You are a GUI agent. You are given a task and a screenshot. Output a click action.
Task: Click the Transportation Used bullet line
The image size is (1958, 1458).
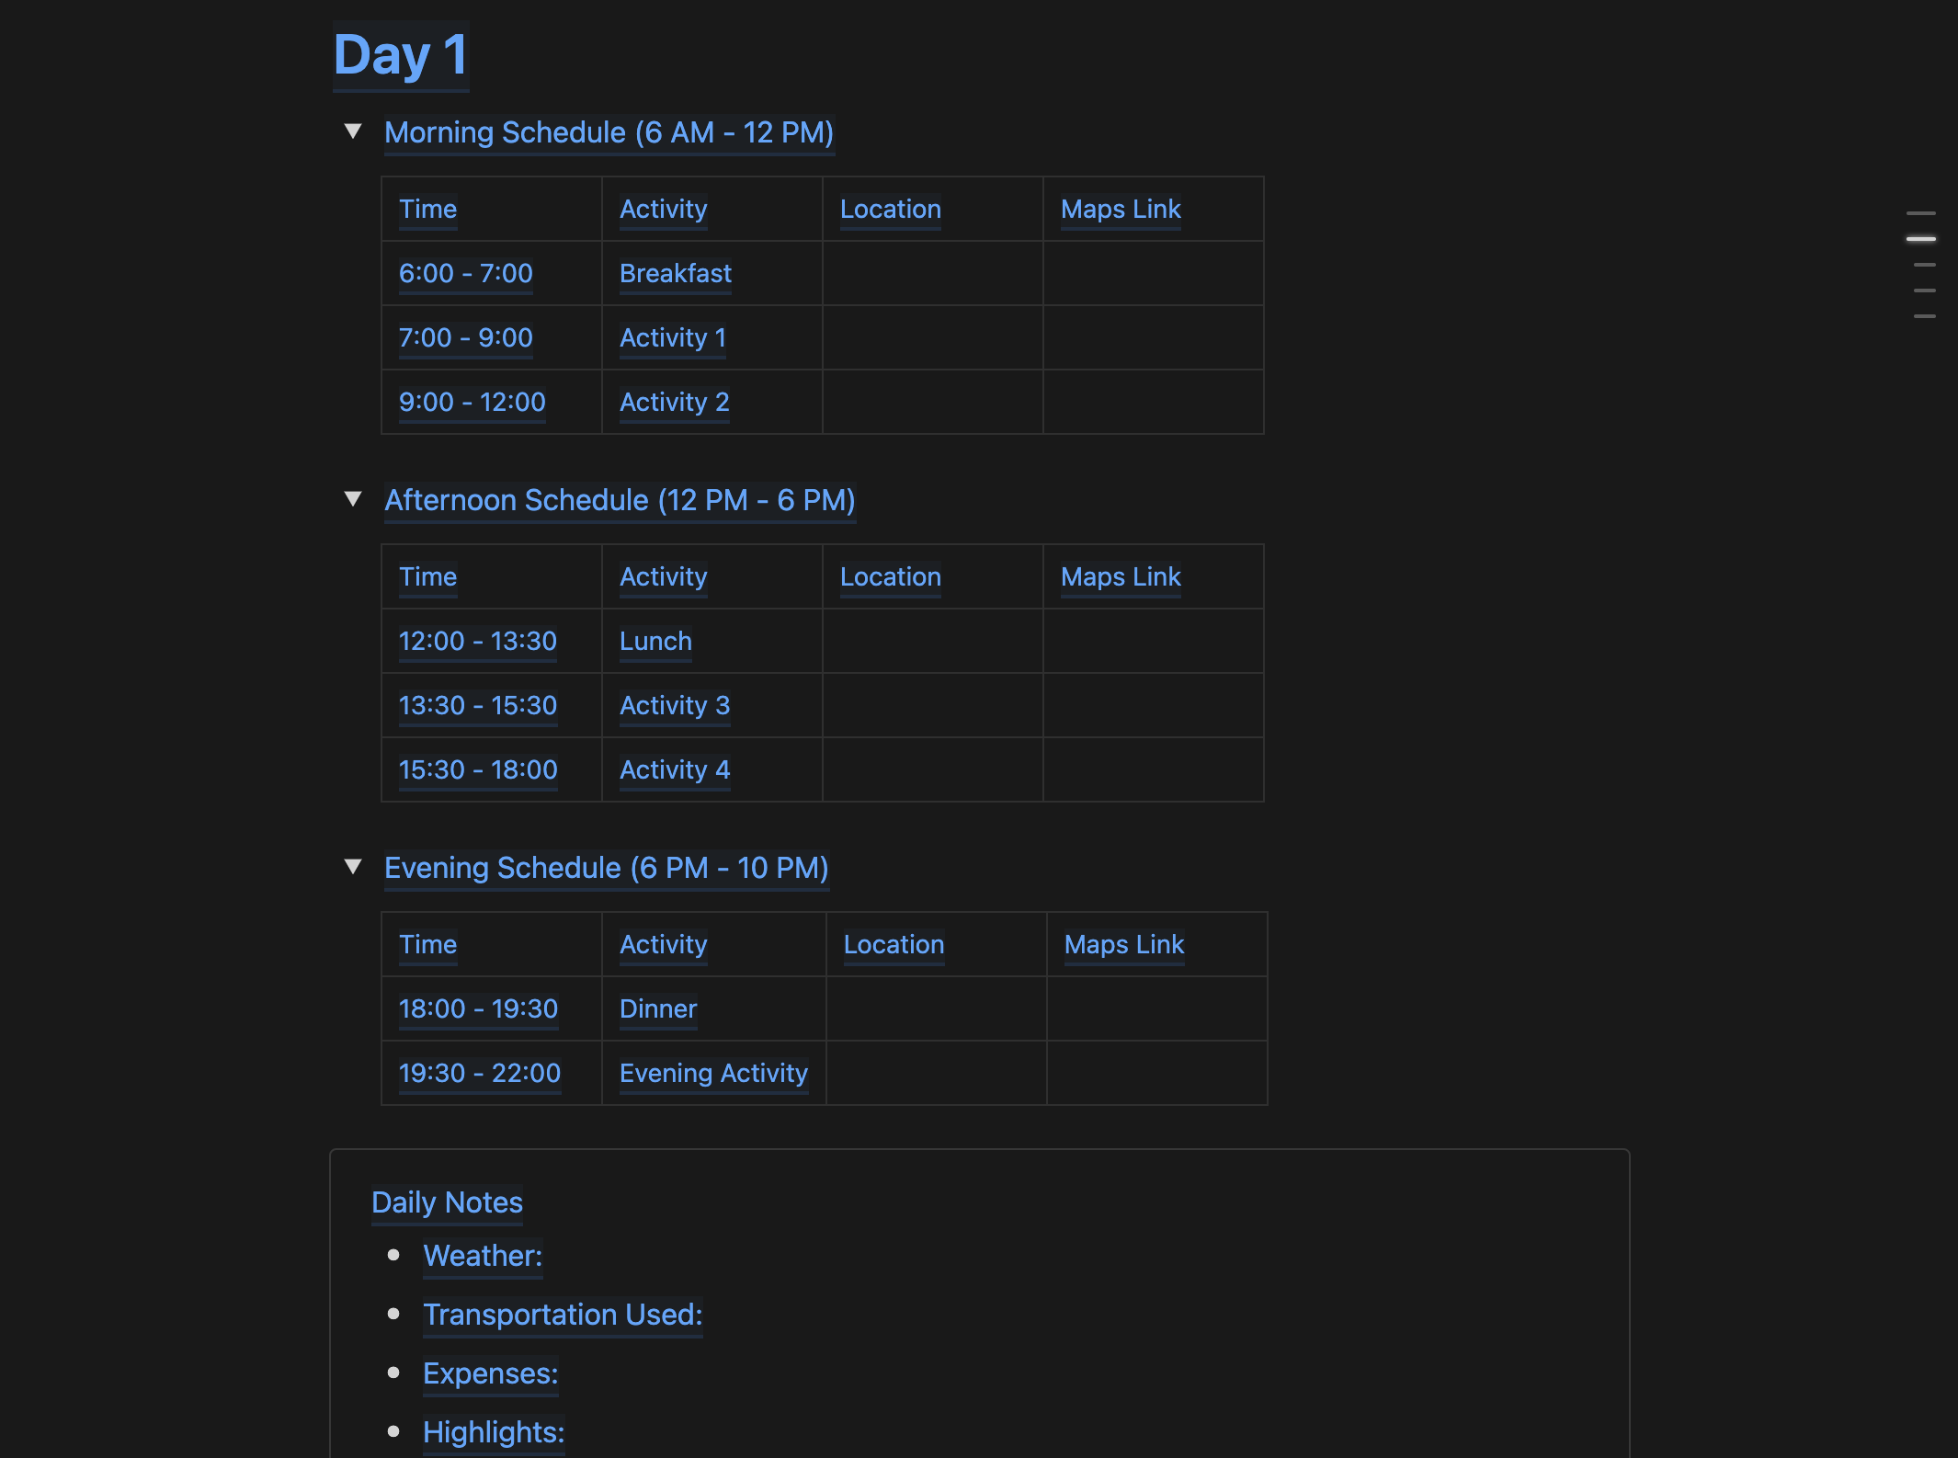point(563,1315)
